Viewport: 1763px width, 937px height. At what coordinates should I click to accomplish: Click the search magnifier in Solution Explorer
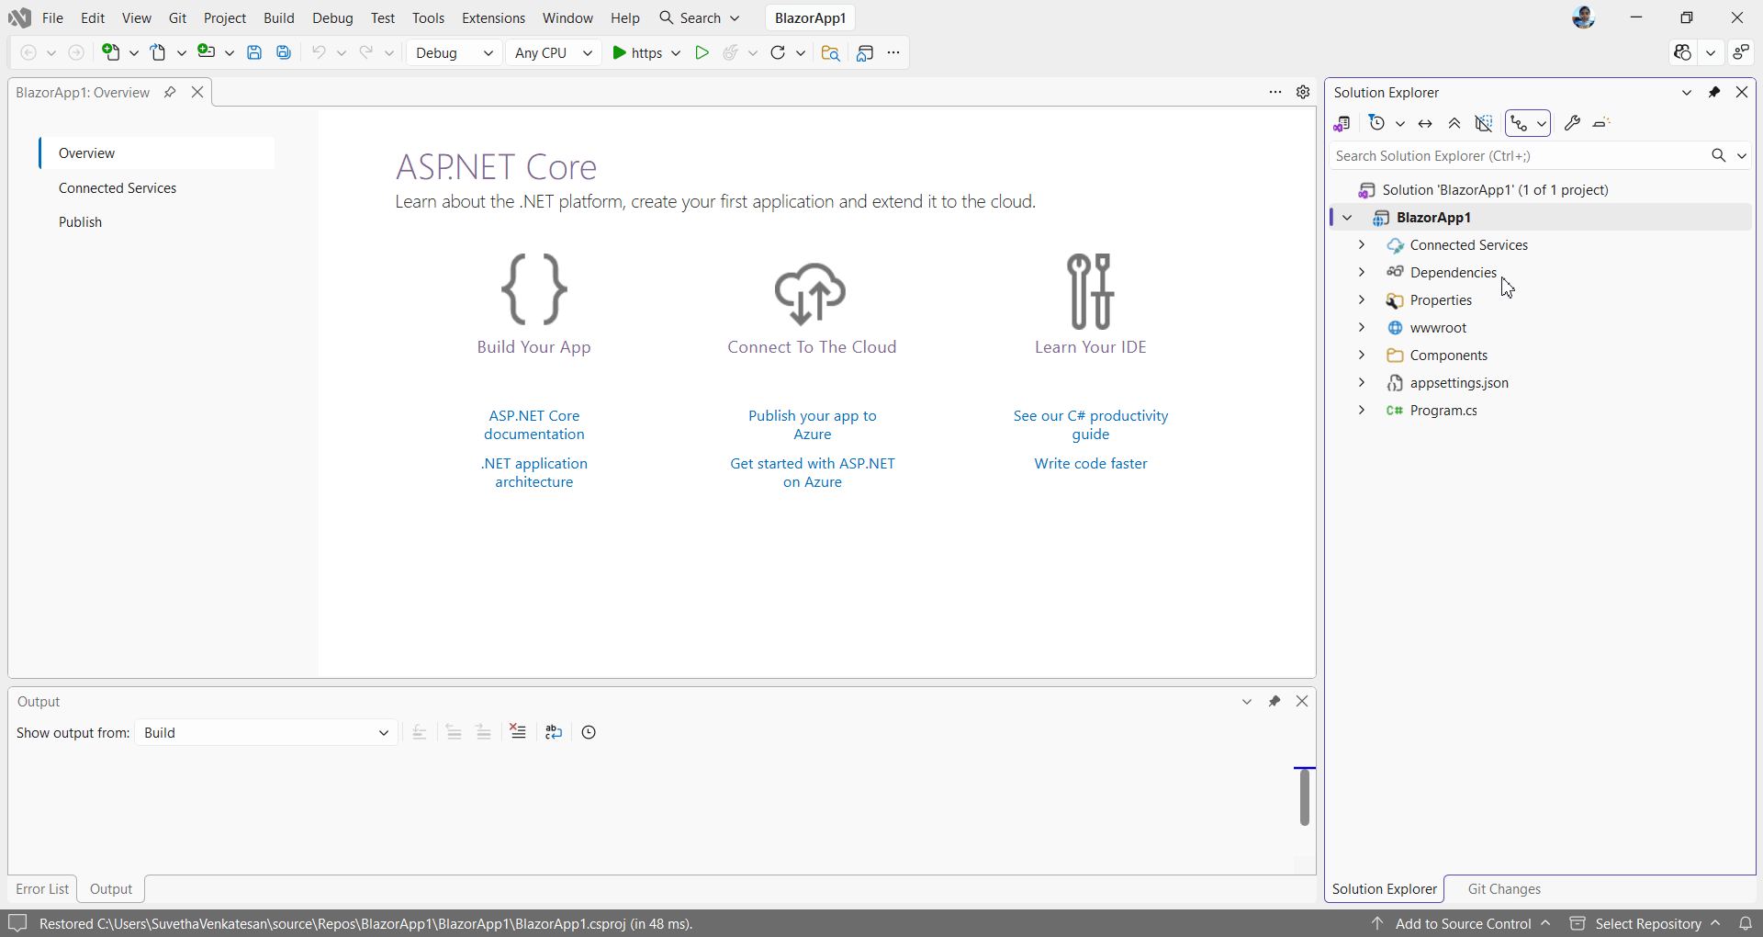tap(1718, 156)
